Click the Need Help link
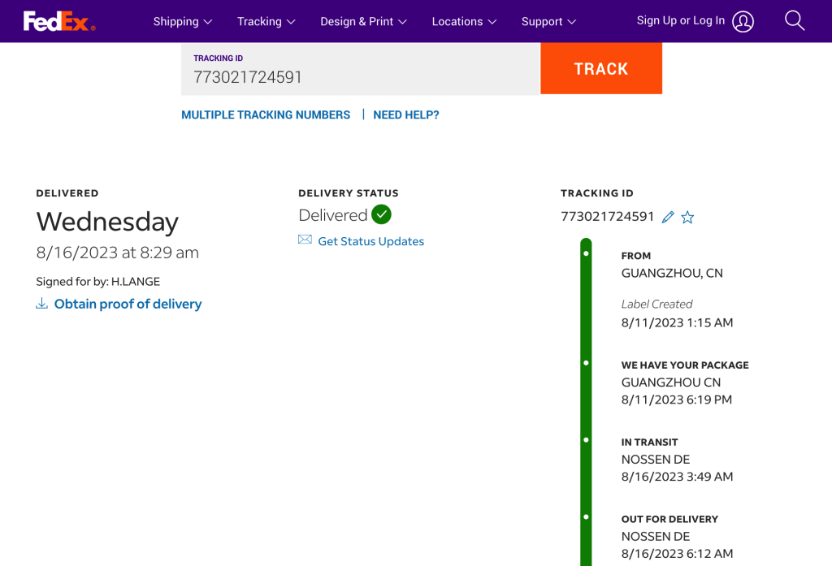This screenshot has width=832, height=566. (405, 115)
